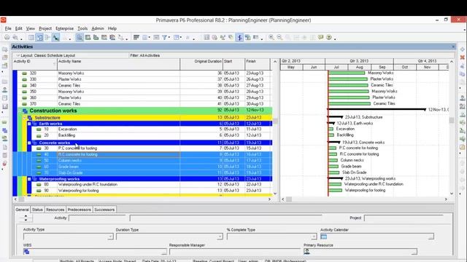Click Assign Resources icon on right bar
This screenshot has width=467, height=262.
coord(462,98)
